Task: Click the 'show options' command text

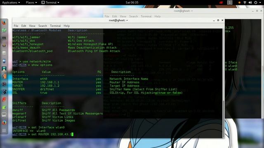Action: click(x=42, y=65)
